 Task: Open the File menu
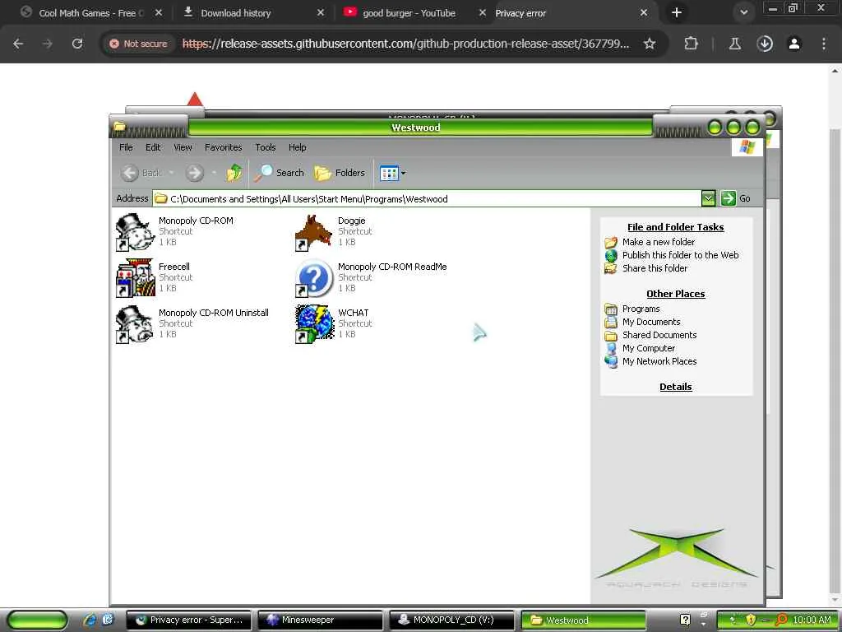click(x=126, y=147)
